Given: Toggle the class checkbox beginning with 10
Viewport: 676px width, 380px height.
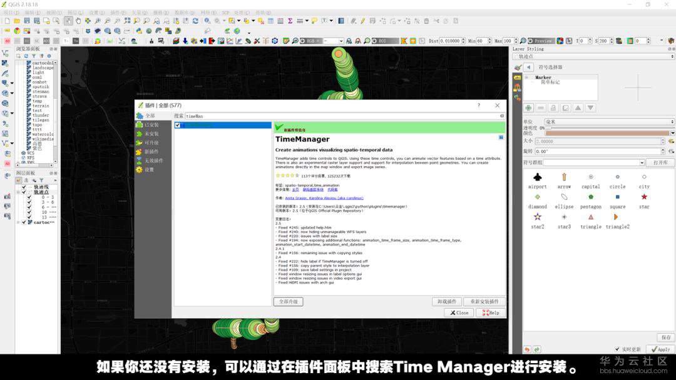Looking at the screenshot, I should 29,212.
